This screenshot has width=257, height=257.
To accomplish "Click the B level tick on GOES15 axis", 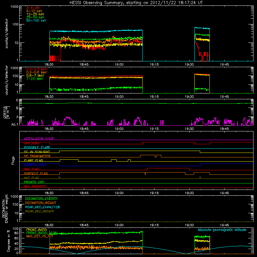I will 17,108.
